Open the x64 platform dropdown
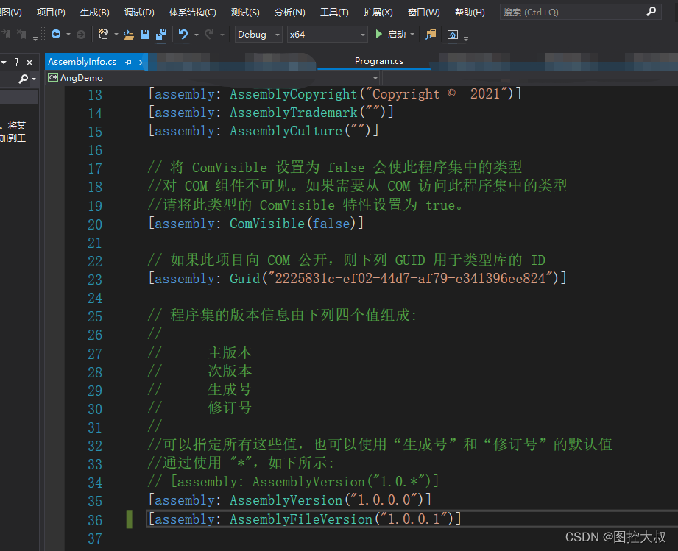 pyautogui.click(x=328, y=35)
